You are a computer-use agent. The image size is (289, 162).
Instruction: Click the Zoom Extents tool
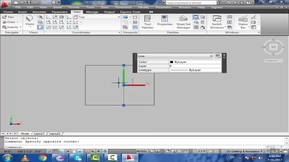click(10, 27)
